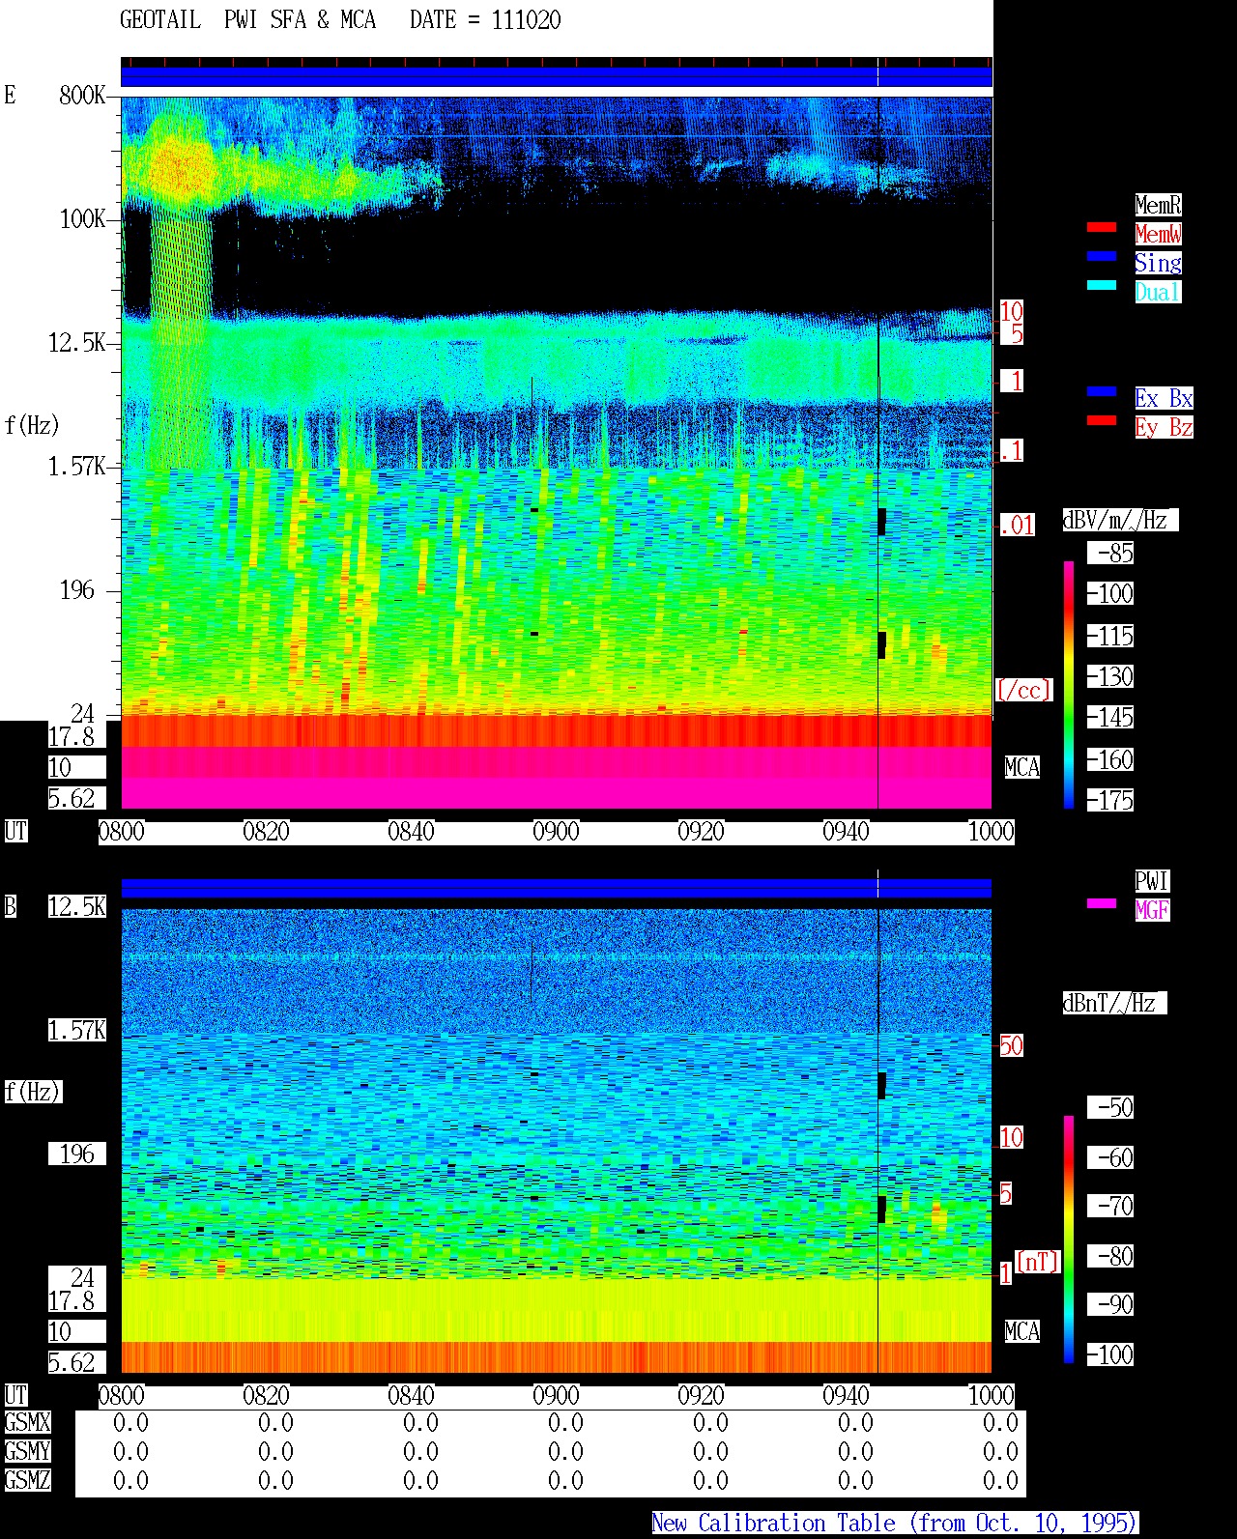Click the cyan Dual legend swatch

[1101, 285]
